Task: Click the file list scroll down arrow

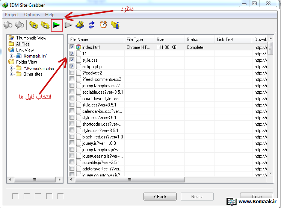Action: [x=270, y=173]
